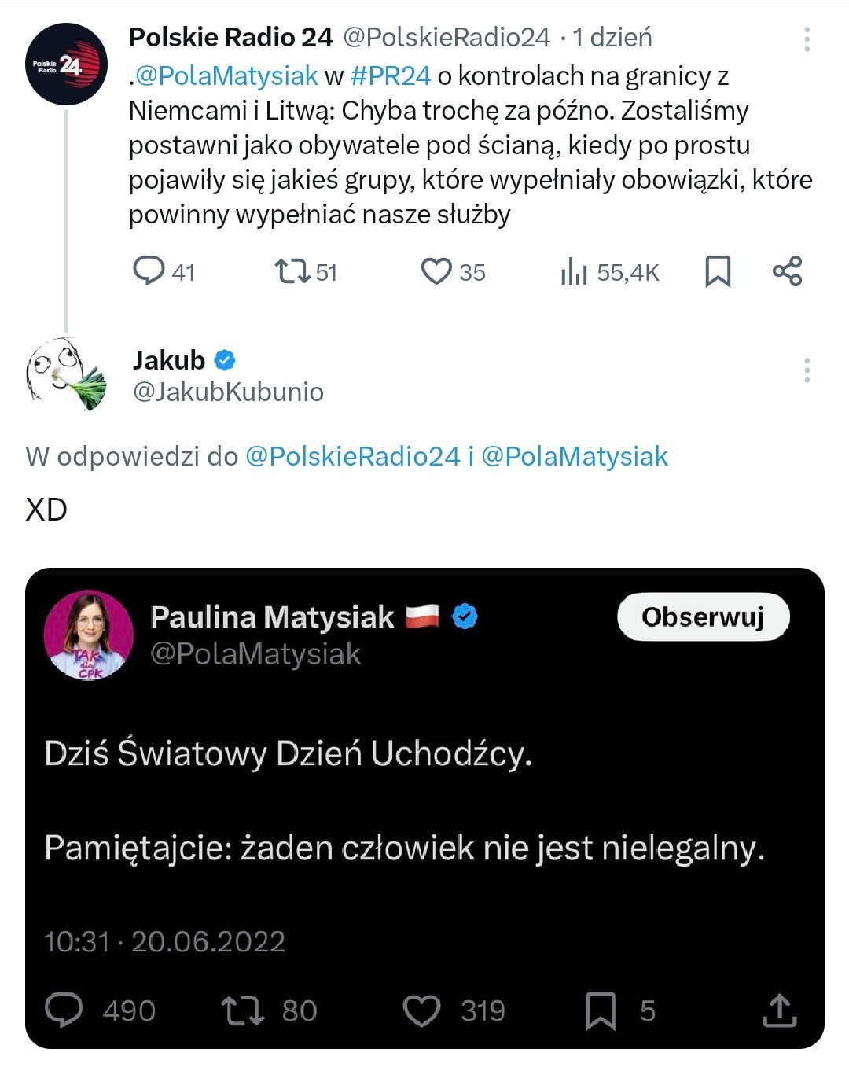Toggle bookmark on the quoted Matysiak tweet

pos(601,1010)
